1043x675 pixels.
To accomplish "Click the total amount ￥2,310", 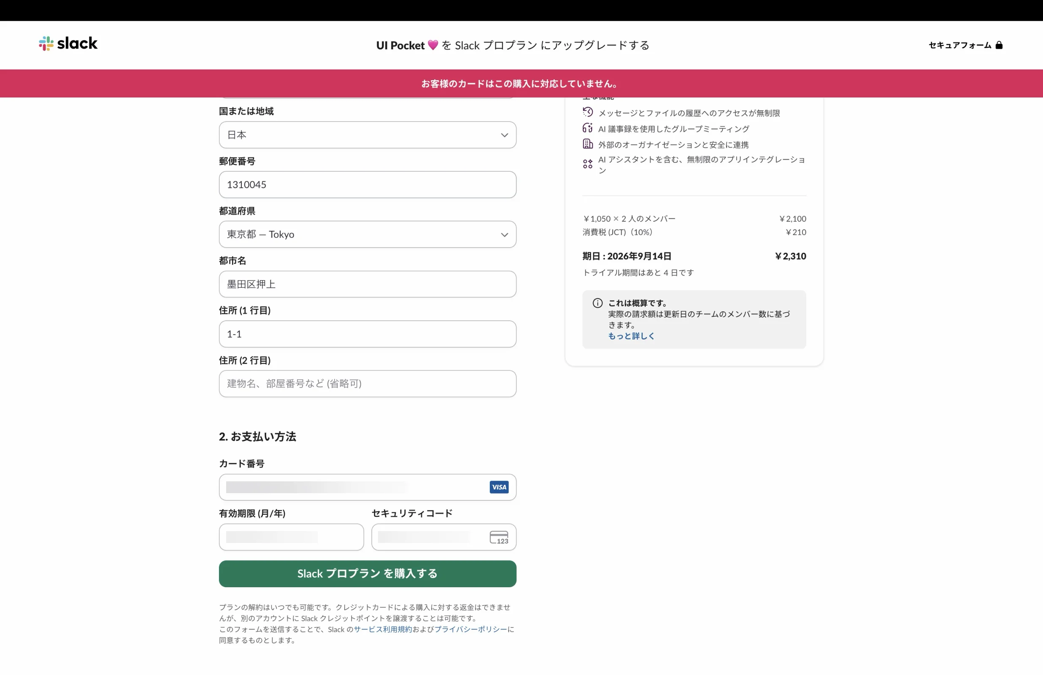I will pyautogui.click(x=790, y=256).
